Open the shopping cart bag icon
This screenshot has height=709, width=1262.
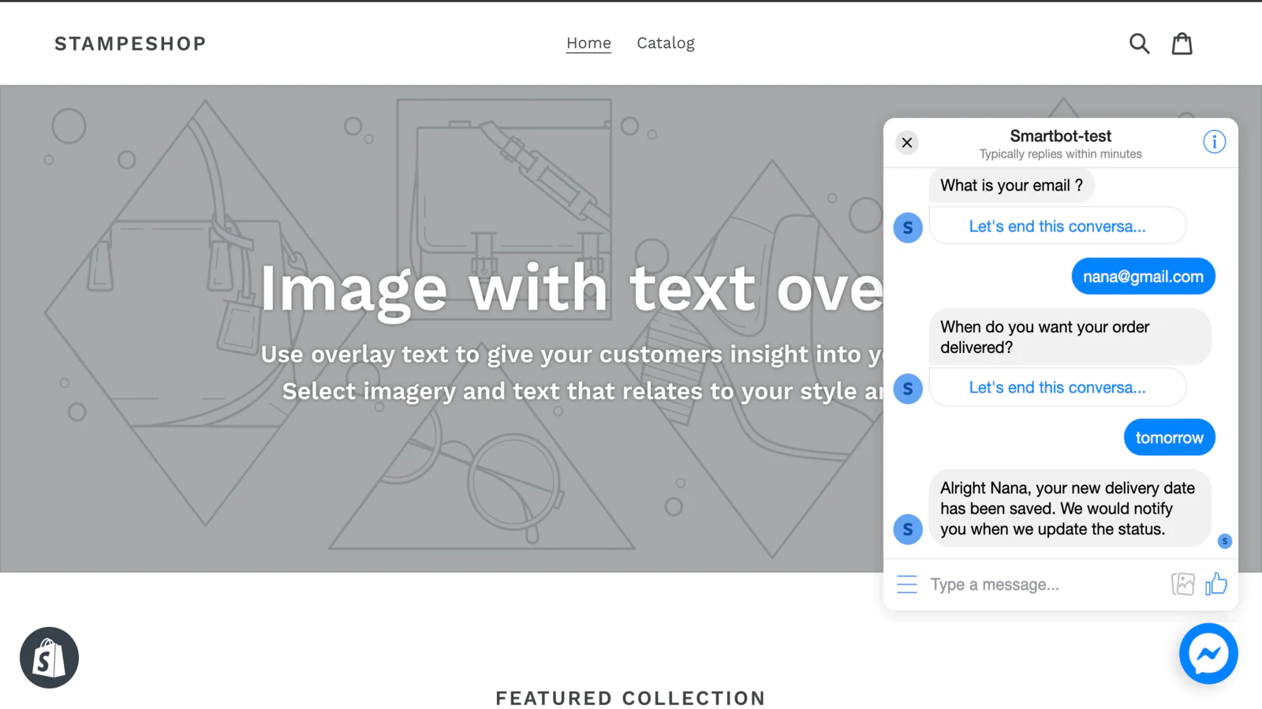click(x=1182, y=43)
